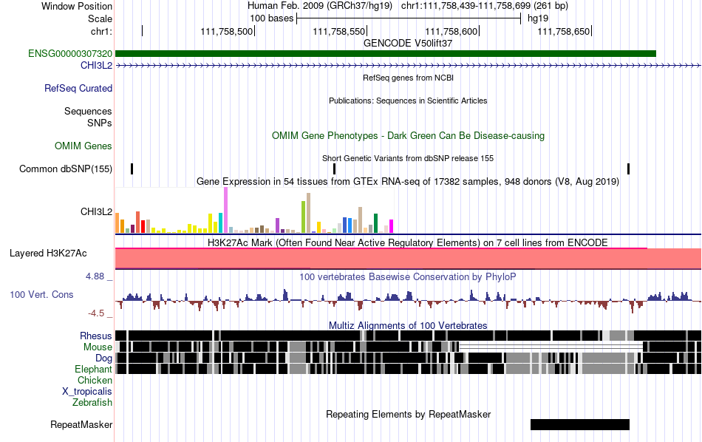This screenshot has height=442, width=702.
Task: Open Multiz Alignments of 100 Vertebrates title
Action: tap(408, 325)
